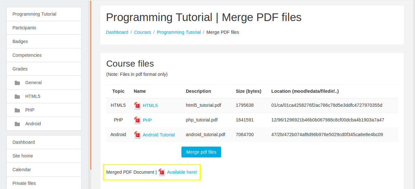Viewport: 415px width, 189px height.
Task: Open the Programming Tutorial sidebar item
Action: (44, 14)
